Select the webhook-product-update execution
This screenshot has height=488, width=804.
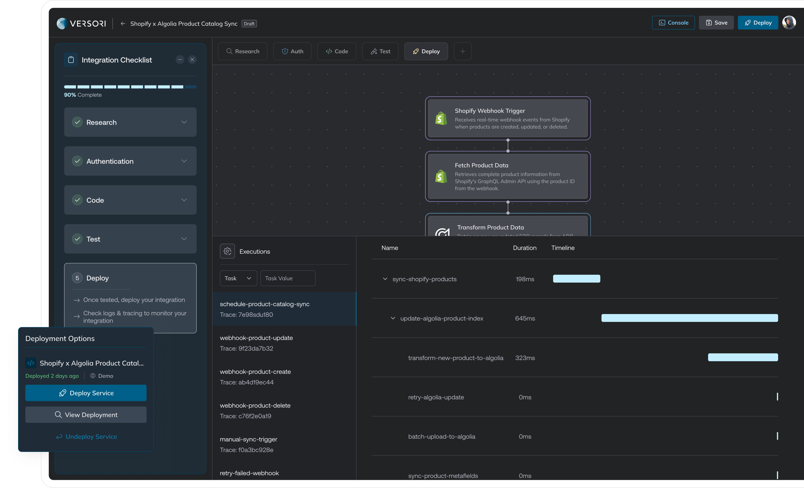click(284, 343)
